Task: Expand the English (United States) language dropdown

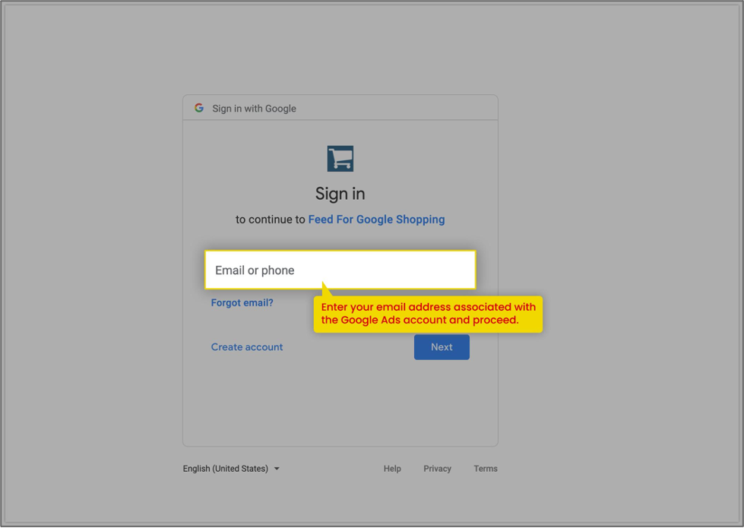Action: 231,469
